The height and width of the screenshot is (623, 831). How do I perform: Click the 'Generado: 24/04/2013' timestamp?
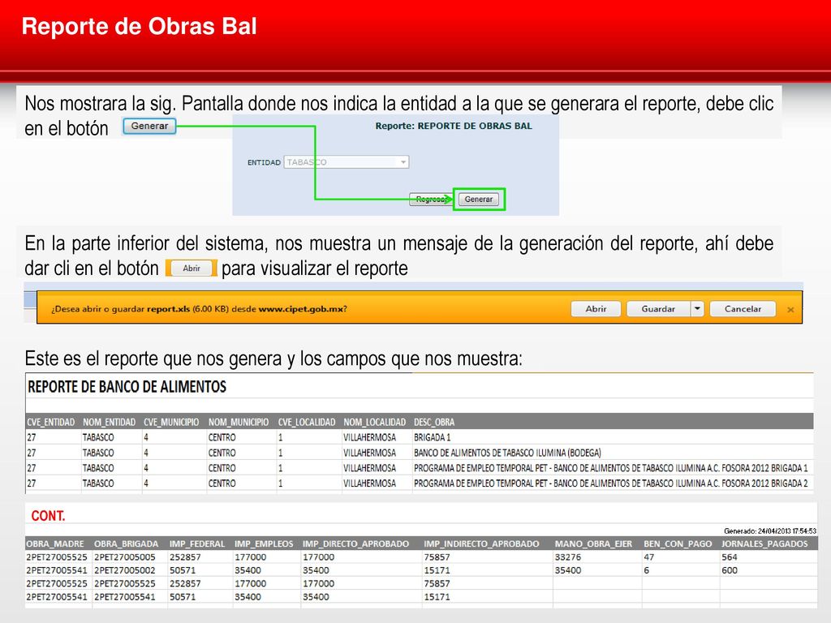tap(770, 531)
